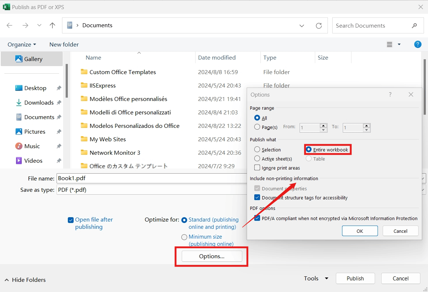Disable Open file after publishing

pyautogui.click(x=70, y=220)
